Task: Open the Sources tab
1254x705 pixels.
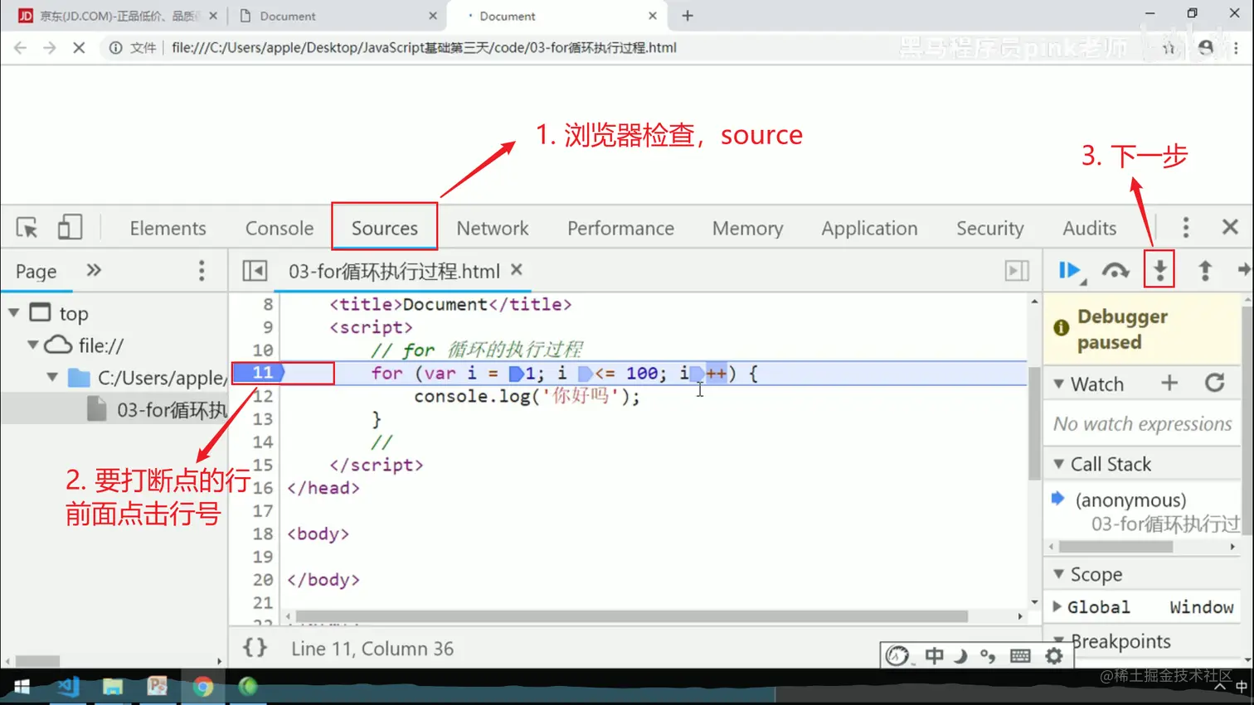Action: click(x=385, y=228)
